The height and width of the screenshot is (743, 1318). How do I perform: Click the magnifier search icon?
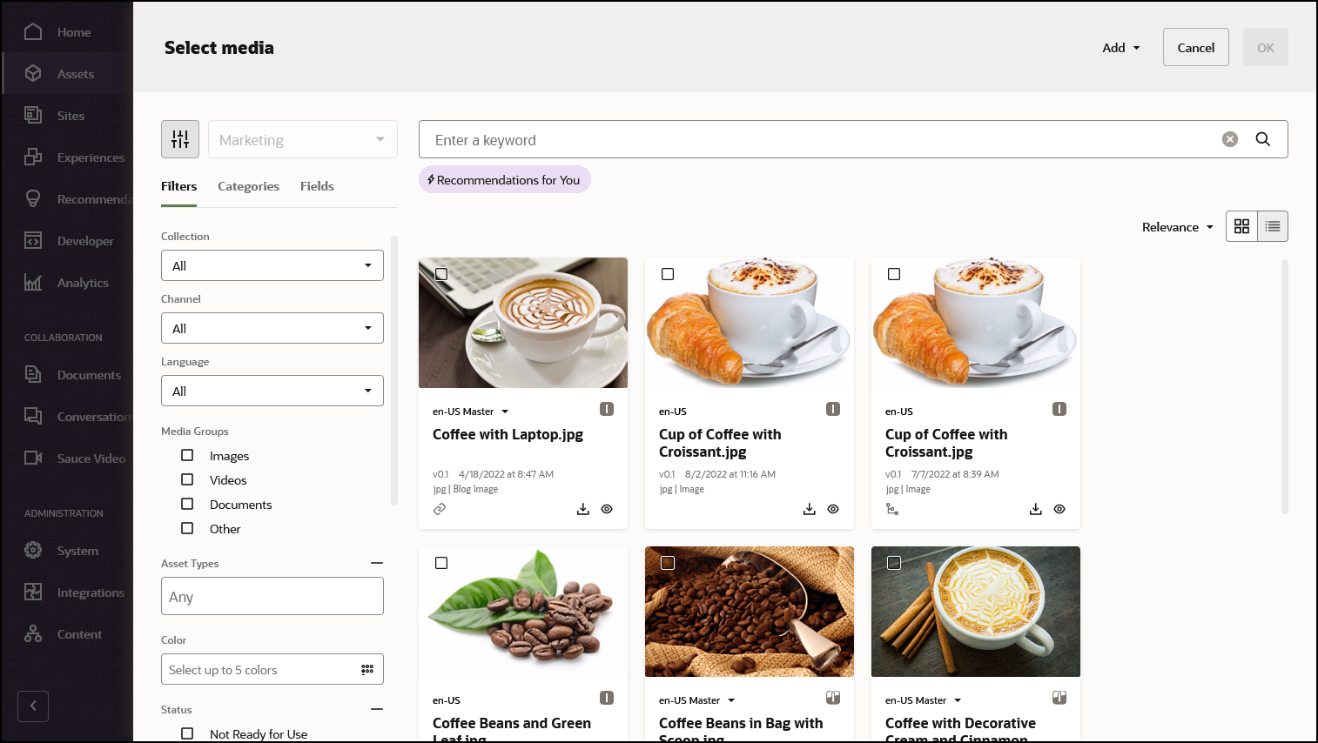1263,139
